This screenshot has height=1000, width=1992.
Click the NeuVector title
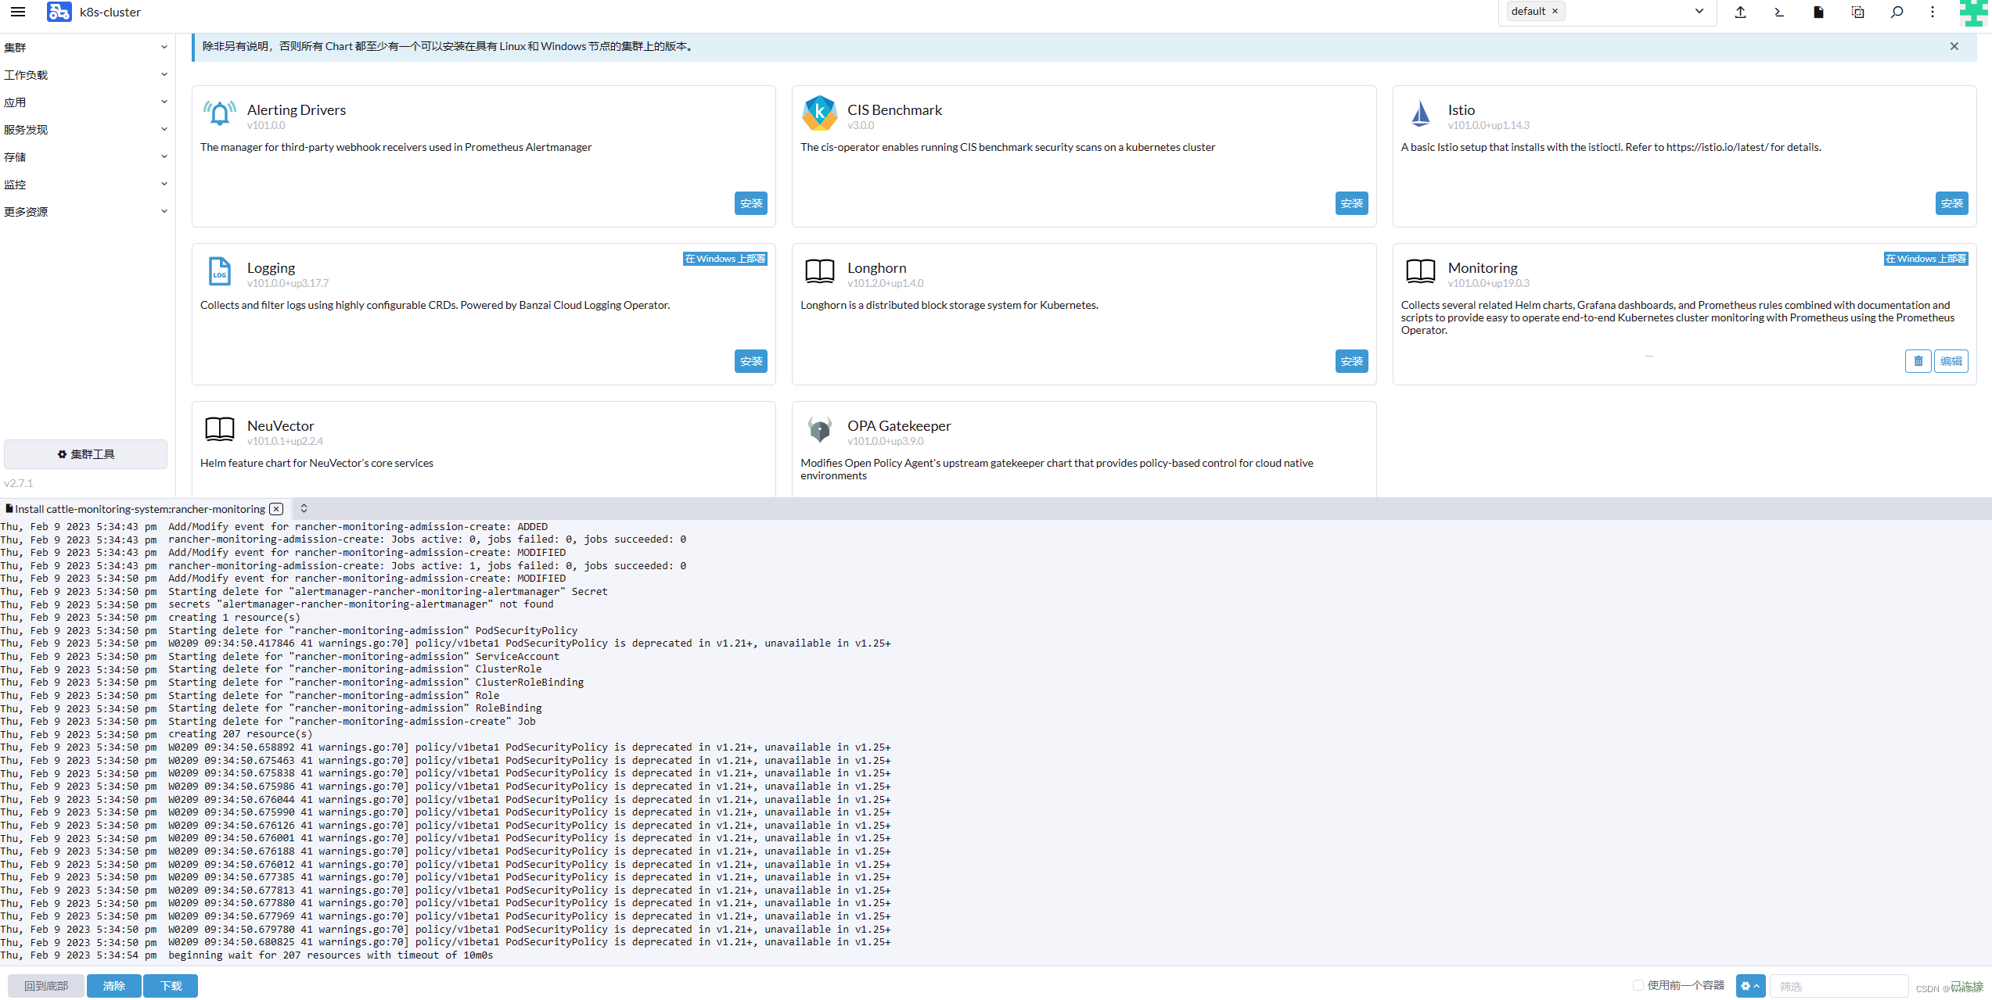(280, 426)
